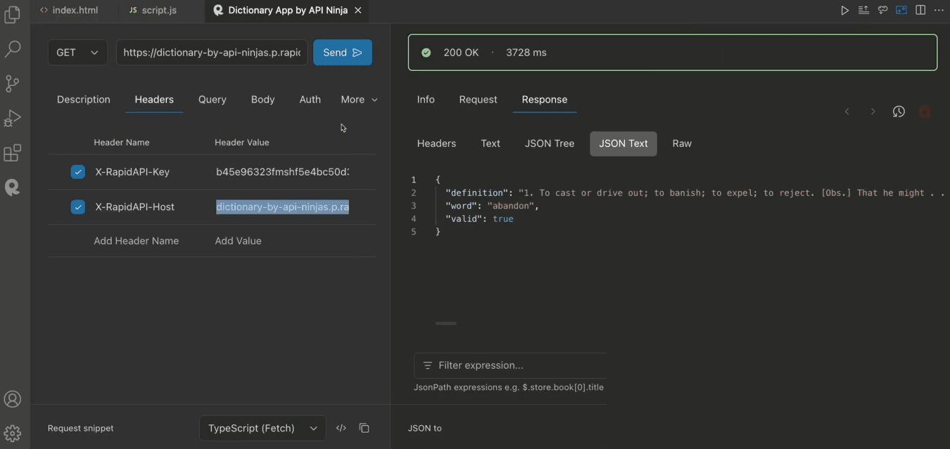Open the Auth request tab
This screenshot has height=449, width=950.
point(310,100)
